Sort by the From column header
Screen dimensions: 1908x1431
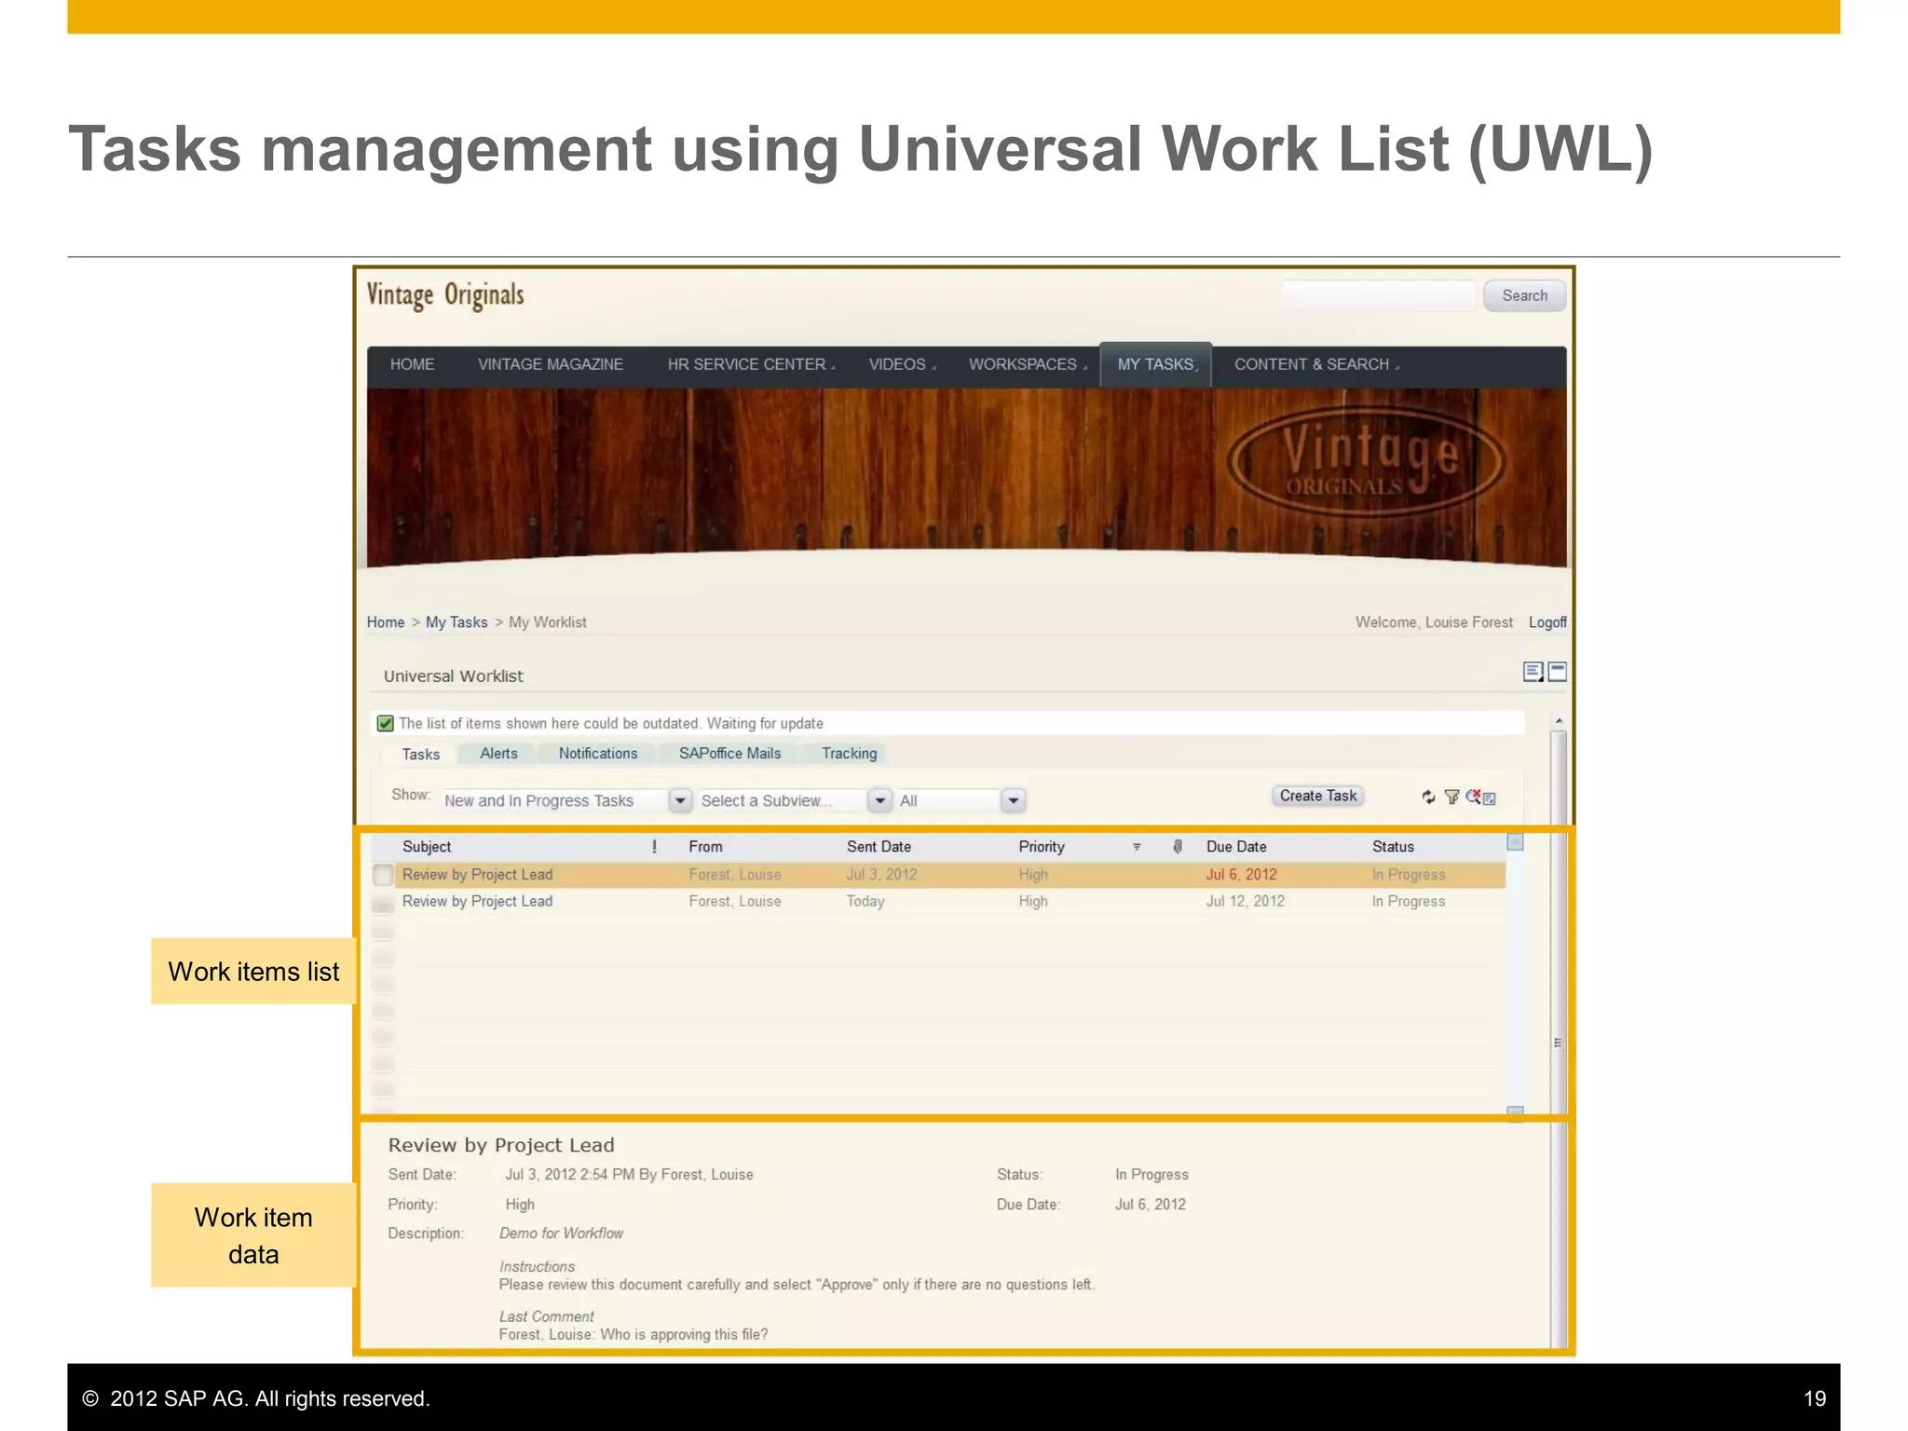(x=705, y=847)
